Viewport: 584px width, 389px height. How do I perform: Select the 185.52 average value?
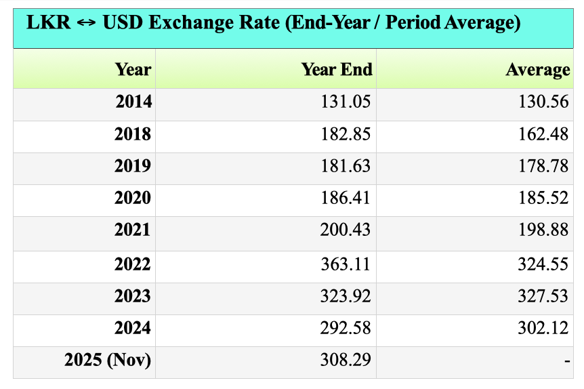coord(543,198)
